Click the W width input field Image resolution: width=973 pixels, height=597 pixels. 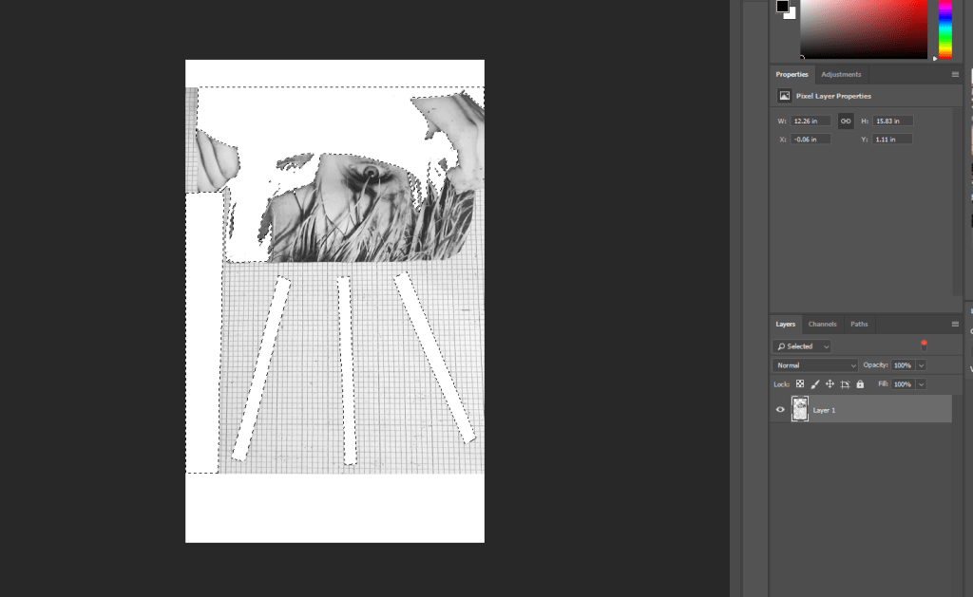tap(811, 121)
